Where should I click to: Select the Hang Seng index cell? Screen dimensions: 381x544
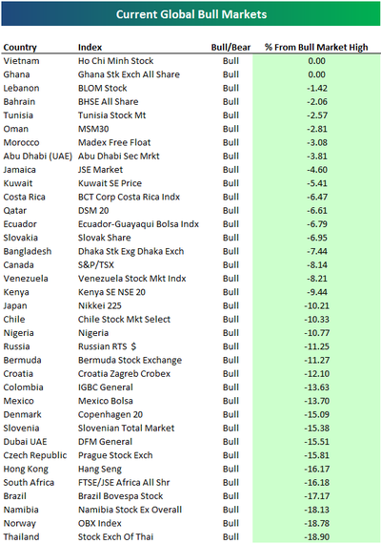pos(100,469)
